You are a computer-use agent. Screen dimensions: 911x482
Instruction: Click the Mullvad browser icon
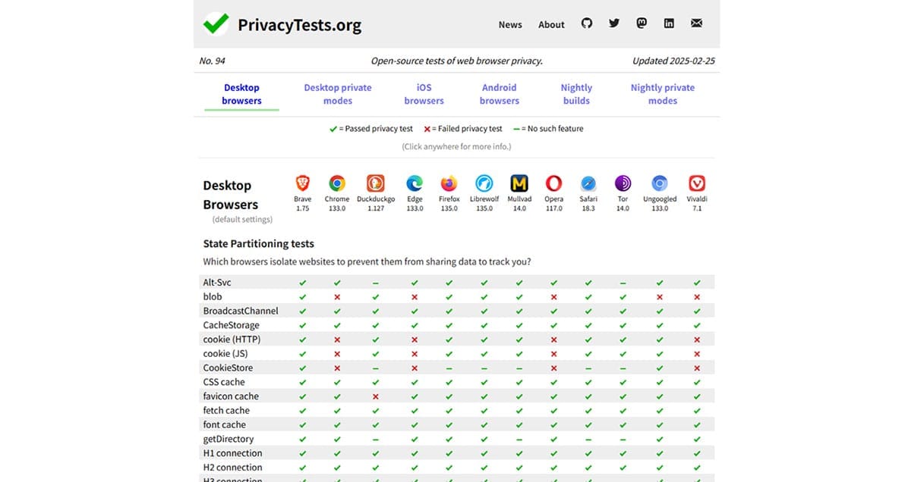pos(519,183)
